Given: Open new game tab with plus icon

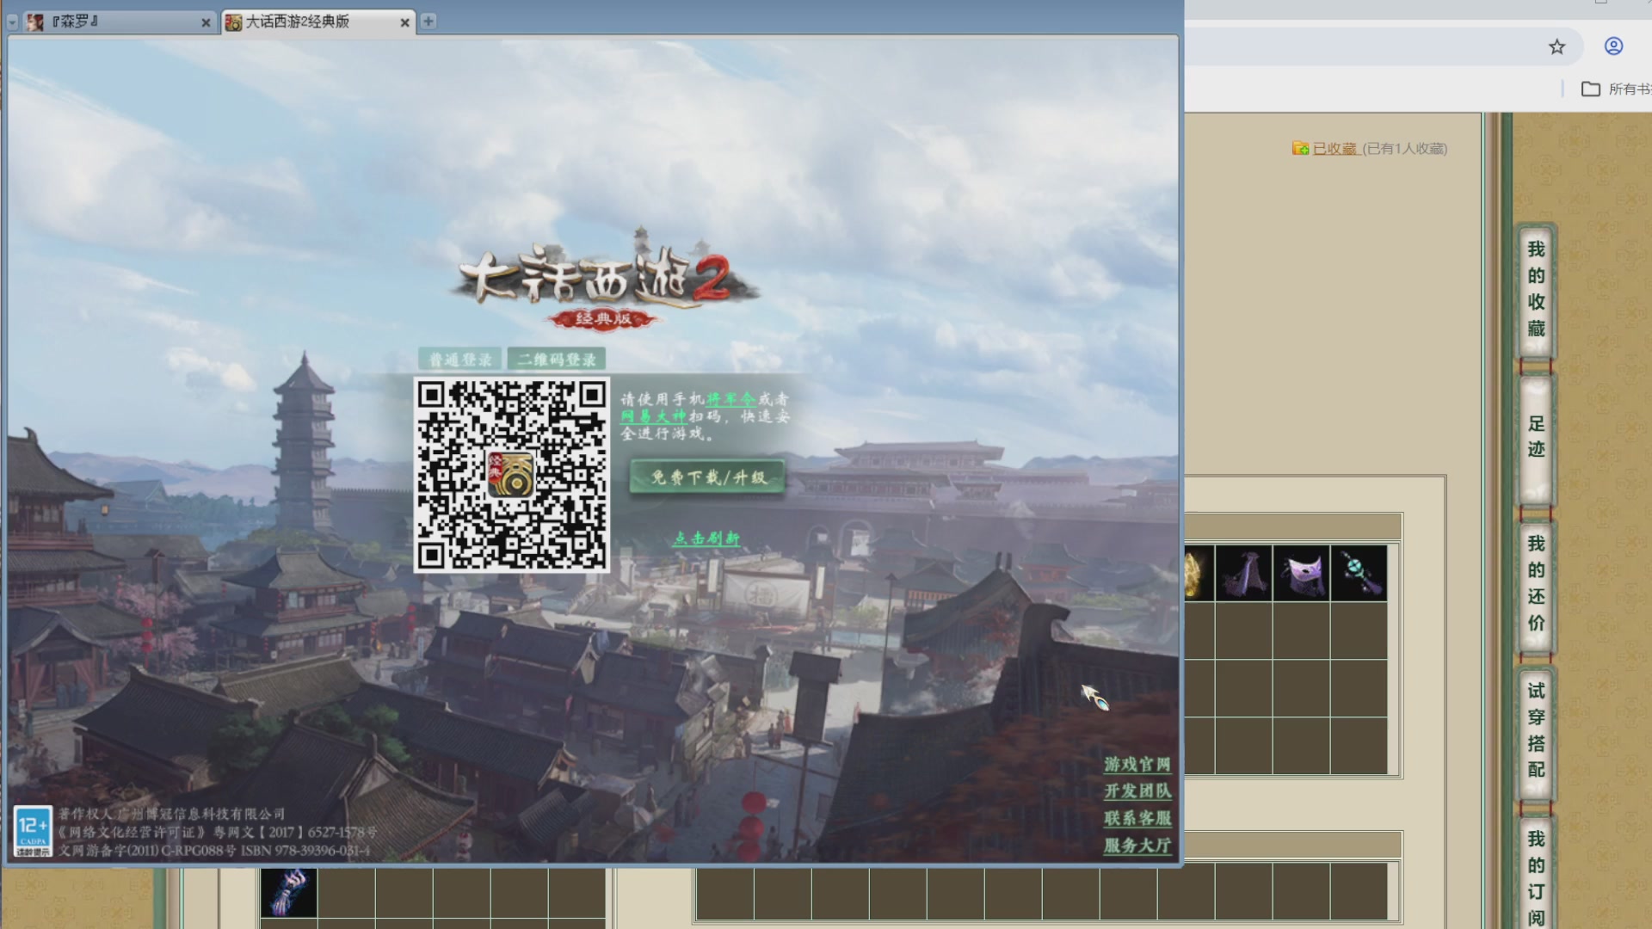Looking at the screenshot, I should [428, 22].
